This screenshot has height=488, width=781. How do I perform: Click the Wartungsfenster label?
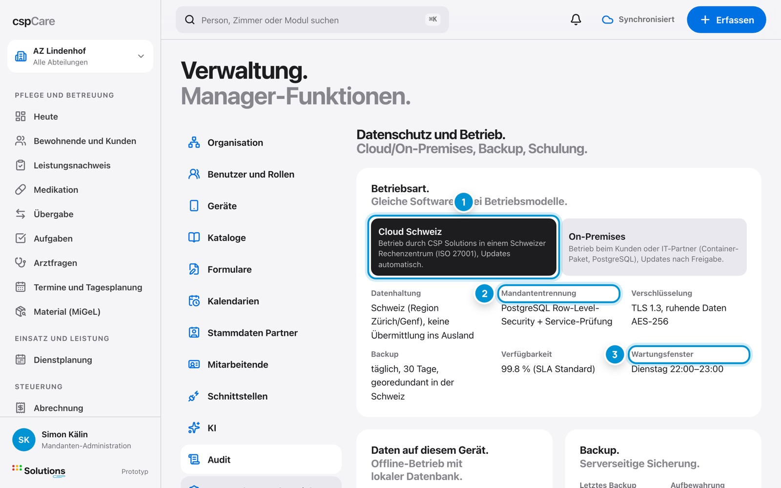(x=662, y=354)
